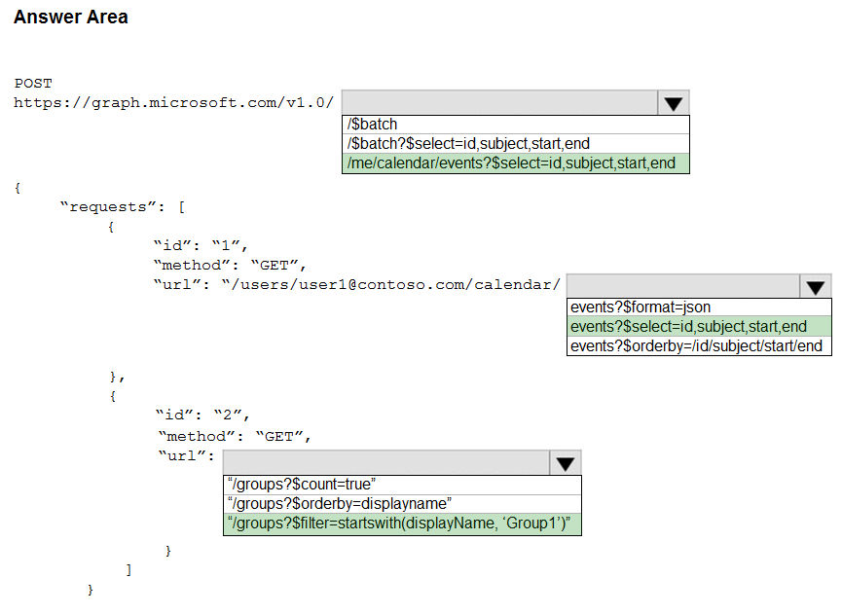Choose "/groups?$orderby=displayname" option
Viewport: 842px width, 614px height.
402,504
